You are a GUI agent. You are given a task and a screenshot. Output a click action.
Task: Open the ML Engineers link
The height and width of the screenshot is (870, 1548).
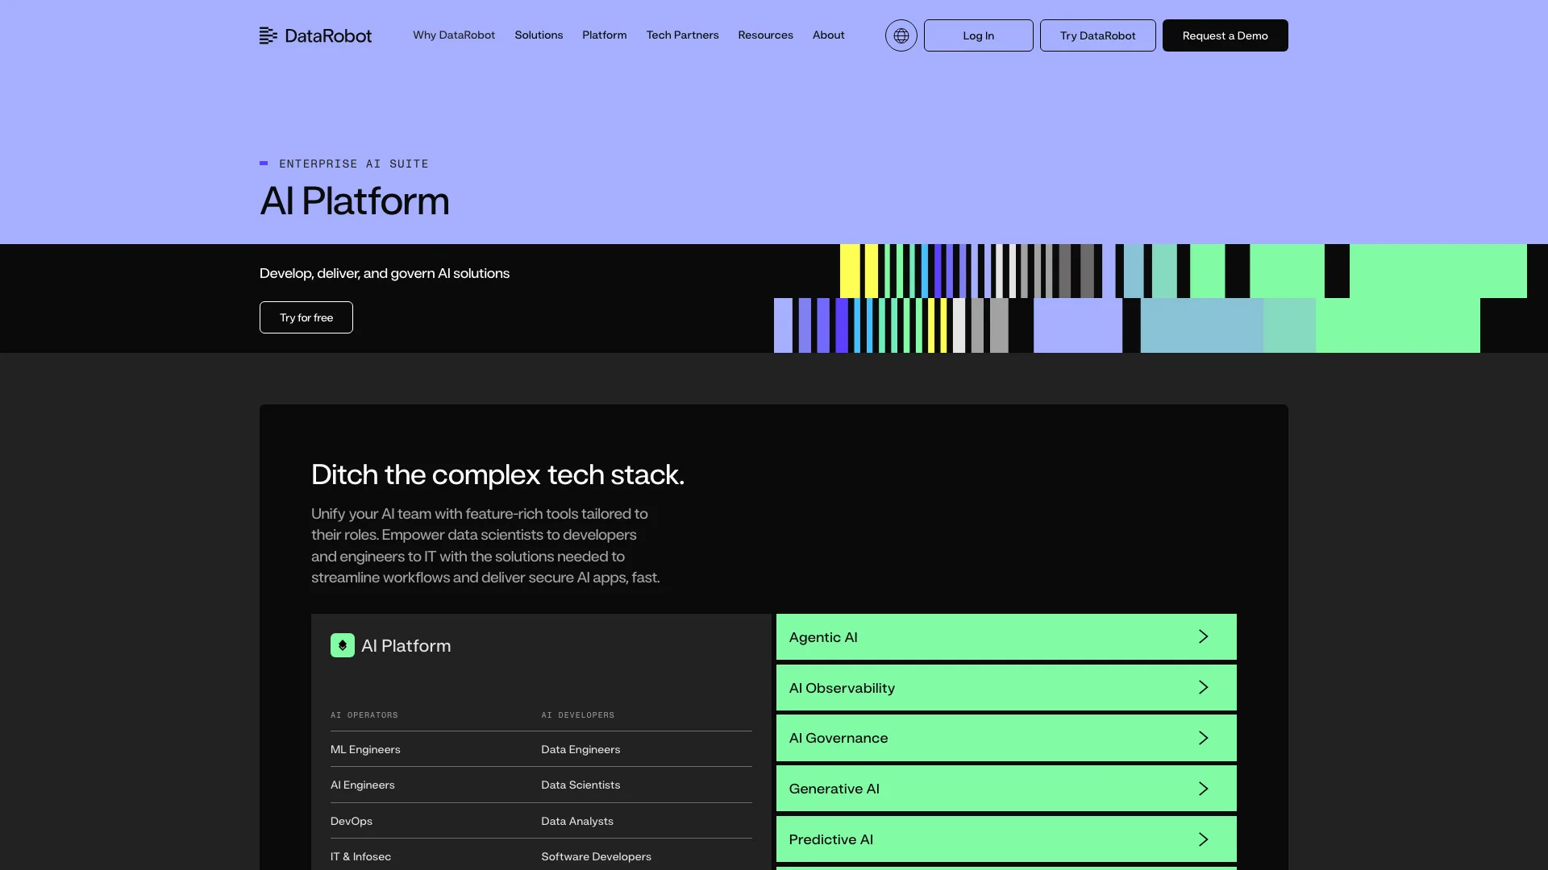point(365,749)
